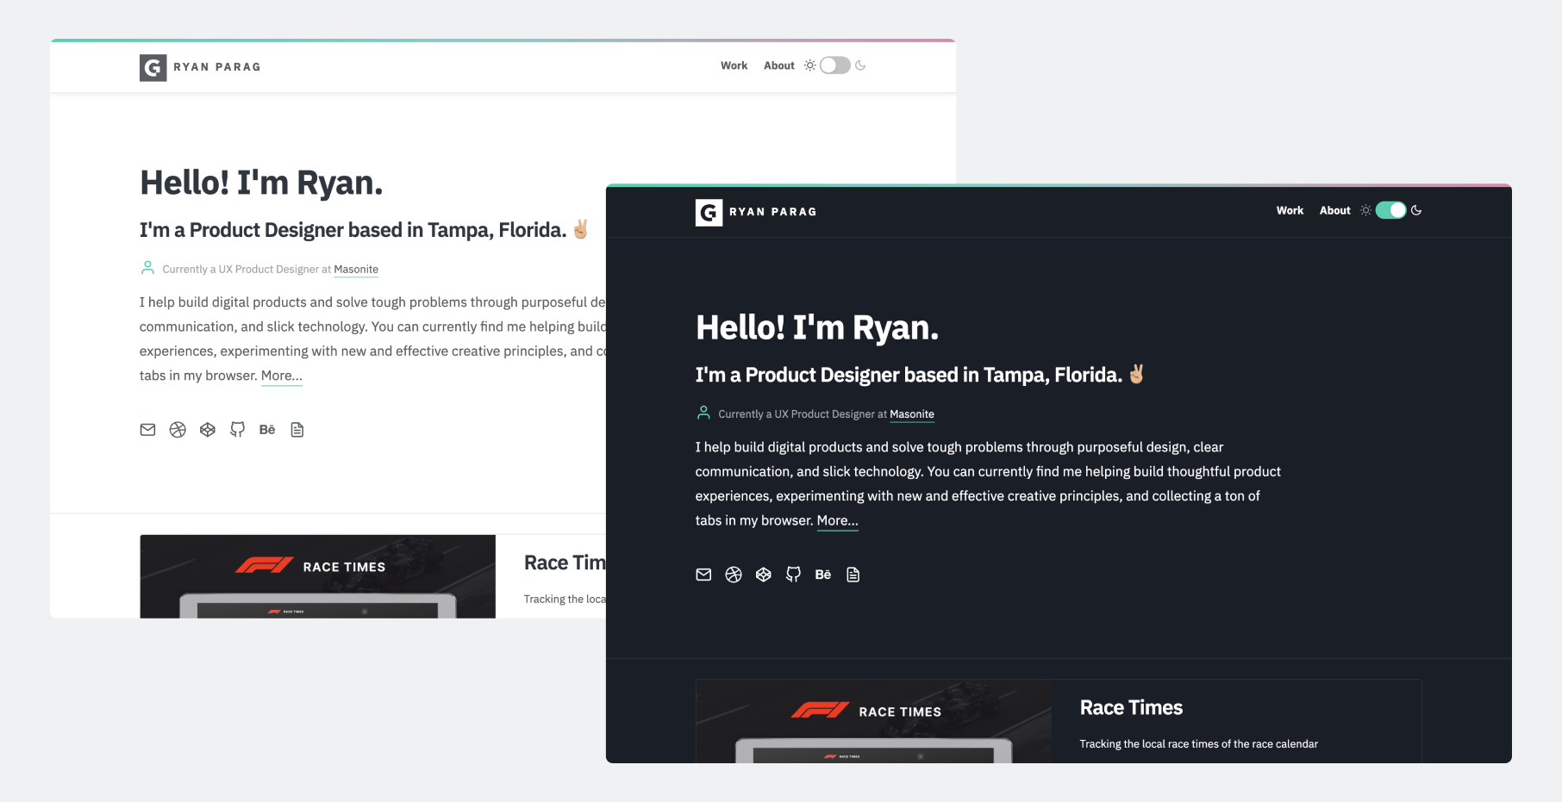Open CodePen icon in dark window
This screenshot has height=802, width=1562.
pos(763,575)
